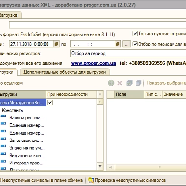Click the red delete filter icon
The width and height of the screenshot is (186, 186).
(x=120, y=83)
